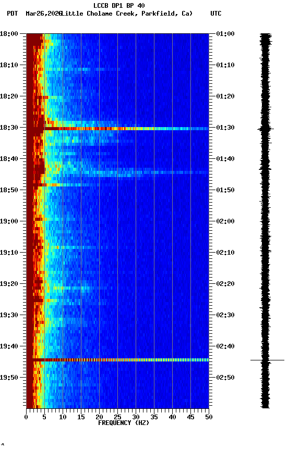Image resolution: width=288 pixels, height=450 pixels.
Task: Click the 40 Hz frequency axis label
Action: [x=172, y=417]
